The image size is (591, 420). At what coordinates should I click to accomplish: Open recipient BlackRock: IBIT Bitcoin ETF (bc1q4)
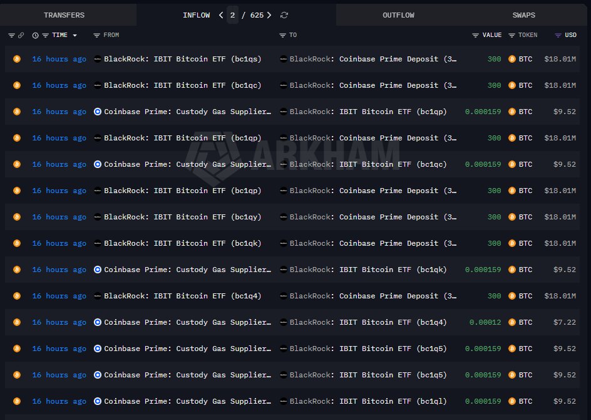pyautogui.click(x=368, y=322)
